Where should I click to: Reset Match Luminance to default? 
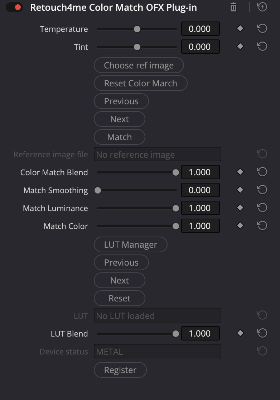(262, 208)
